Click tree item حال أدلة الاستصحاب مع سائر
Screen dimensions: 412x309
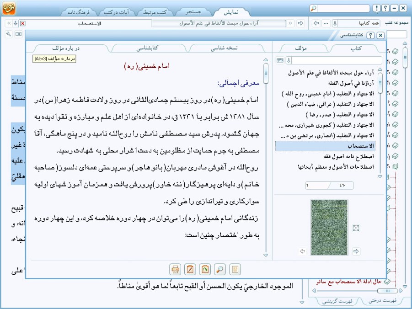349,282
